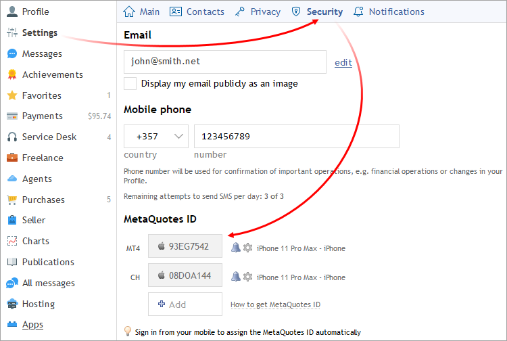Open Hosting in the sidebar
Viewport: 507px width, 341px height.
coord(38,304)
